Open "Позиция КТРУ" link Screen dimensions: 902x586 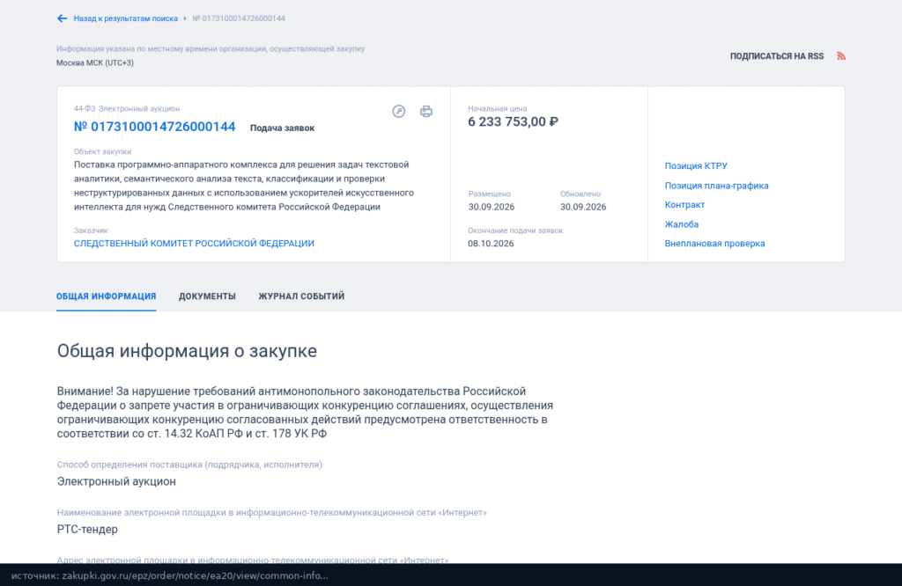click(x=696, y=165)
